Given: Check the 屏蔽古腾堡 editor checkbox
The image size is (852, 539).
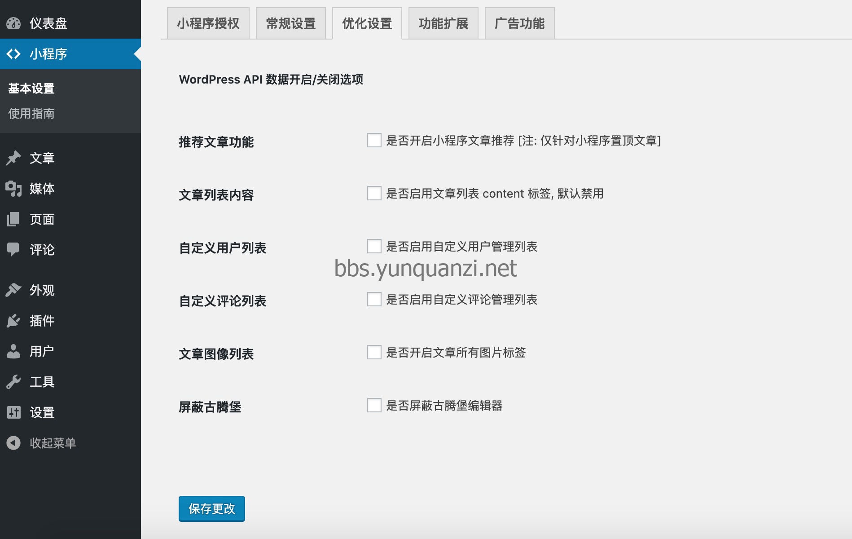Looking at the screenshot, I should click(374, 405).
